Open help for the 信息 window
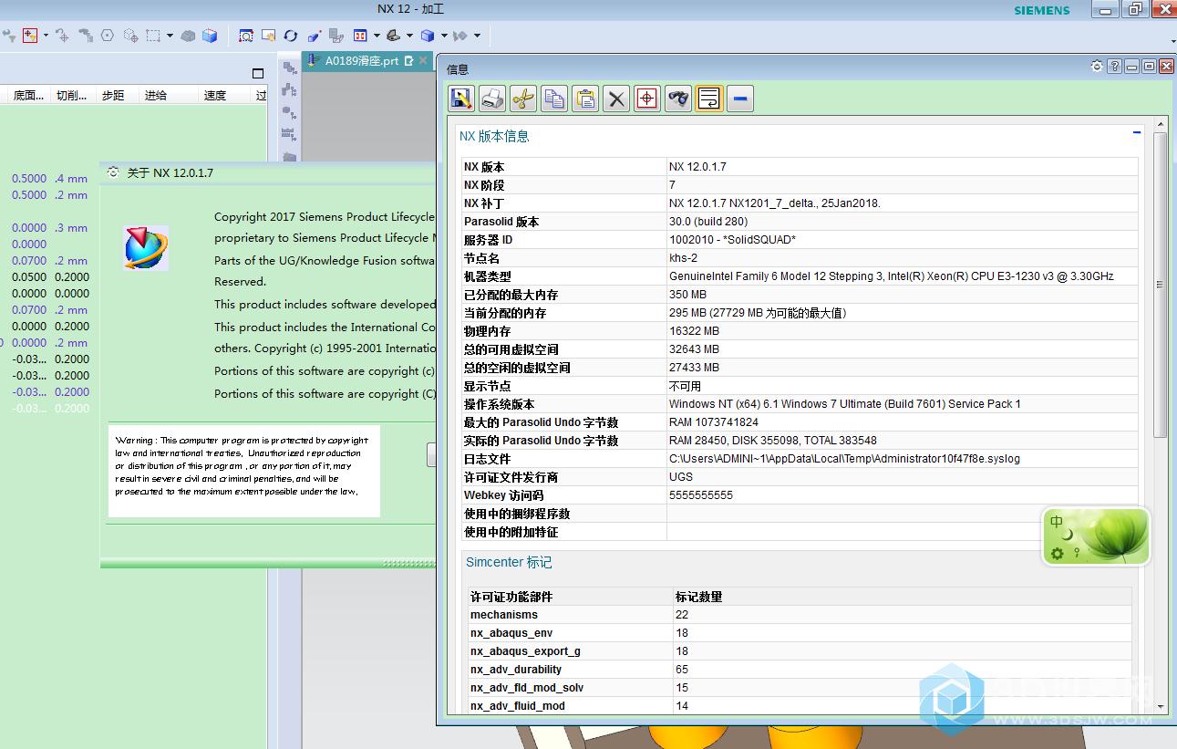This screenshot has height=749, width=1177. (1114, 67)
